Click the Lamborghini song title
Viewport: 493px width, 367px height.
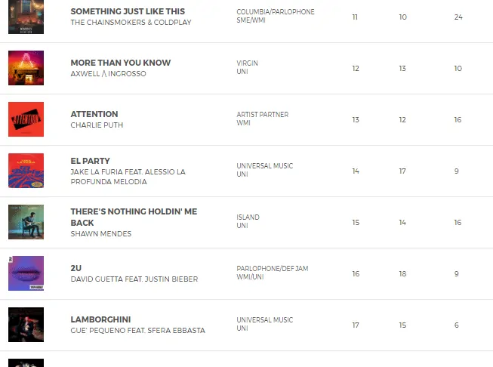(100, 319)
